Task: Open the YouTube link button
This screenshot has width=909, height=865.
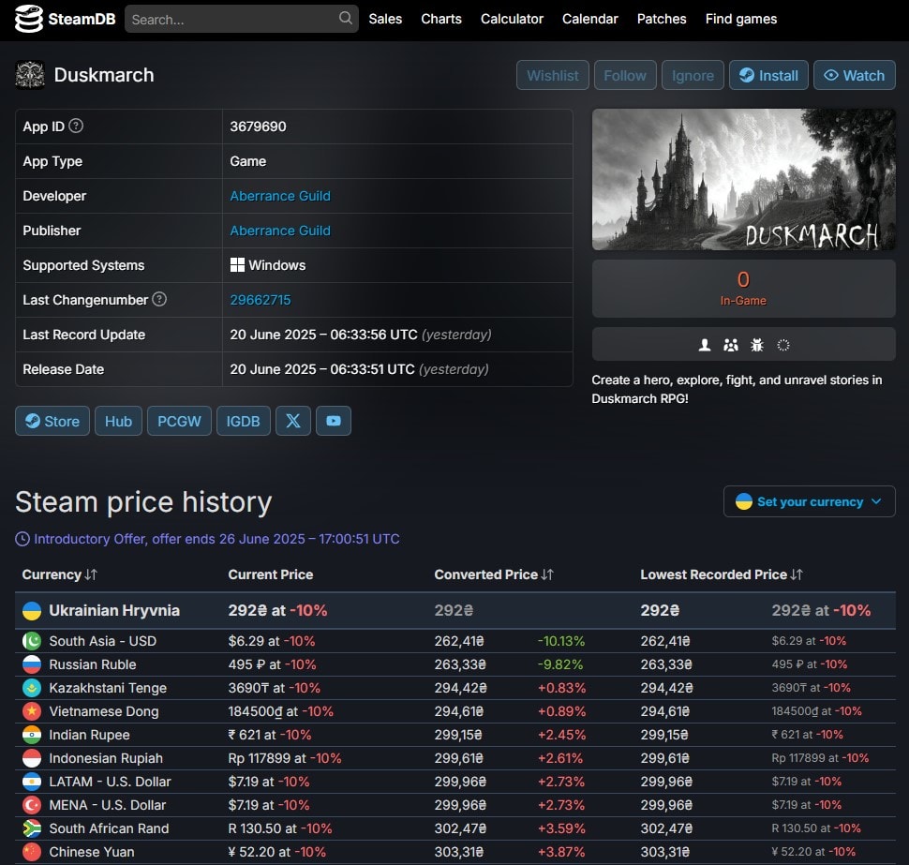Action: [334, 421]
